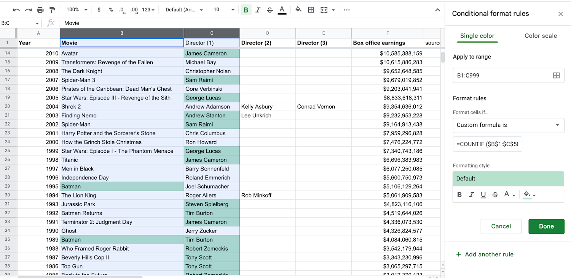The width and height of the screenshot is (571, 278).
Task: Select the Titanic movie cell
Action: [122, 160]
